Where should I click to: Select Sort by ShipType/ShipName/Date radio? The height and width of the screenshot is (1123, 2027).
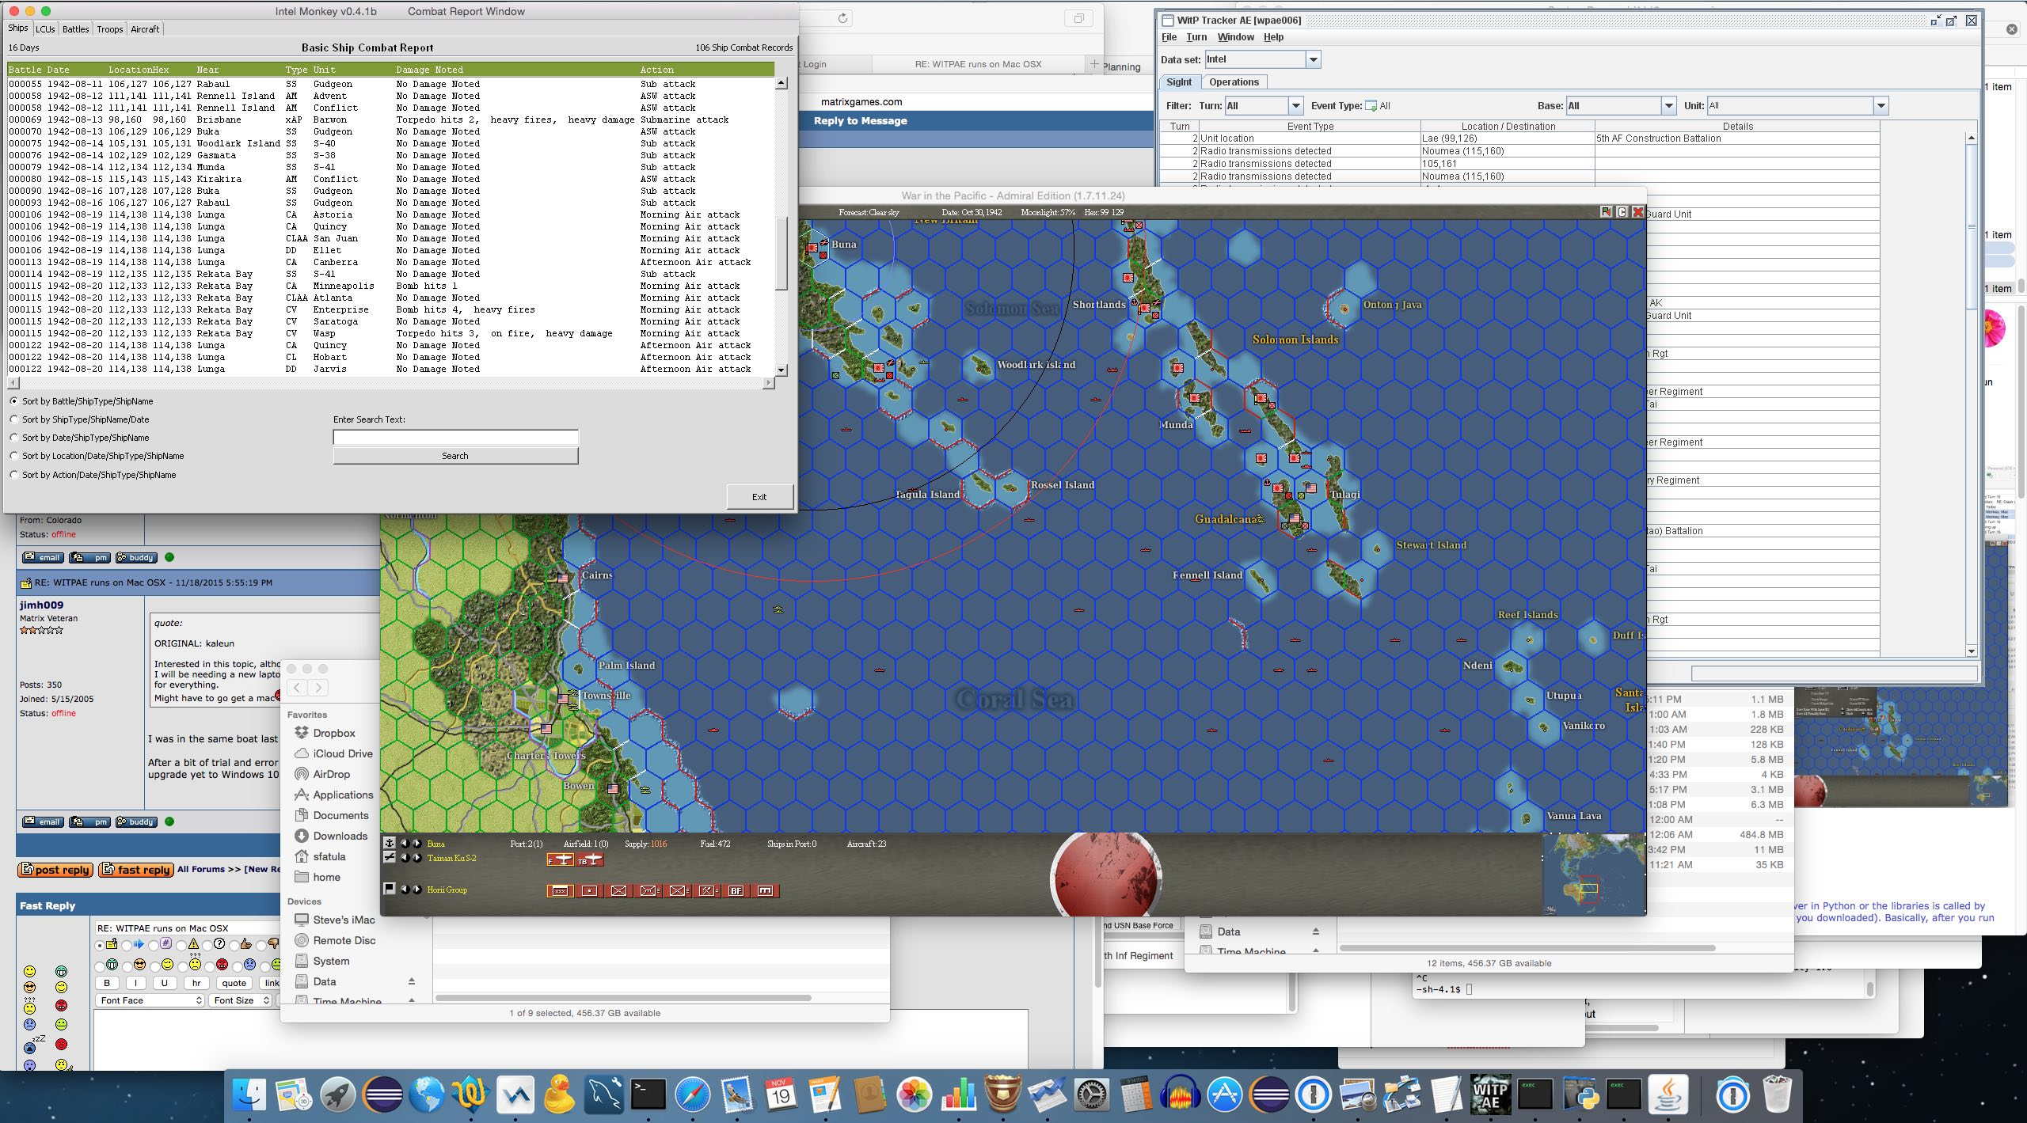coord(14,419)
